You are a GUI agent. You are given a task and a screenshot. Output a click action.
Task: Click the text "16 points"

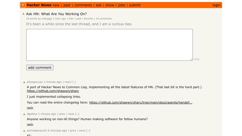click(32, 18)
